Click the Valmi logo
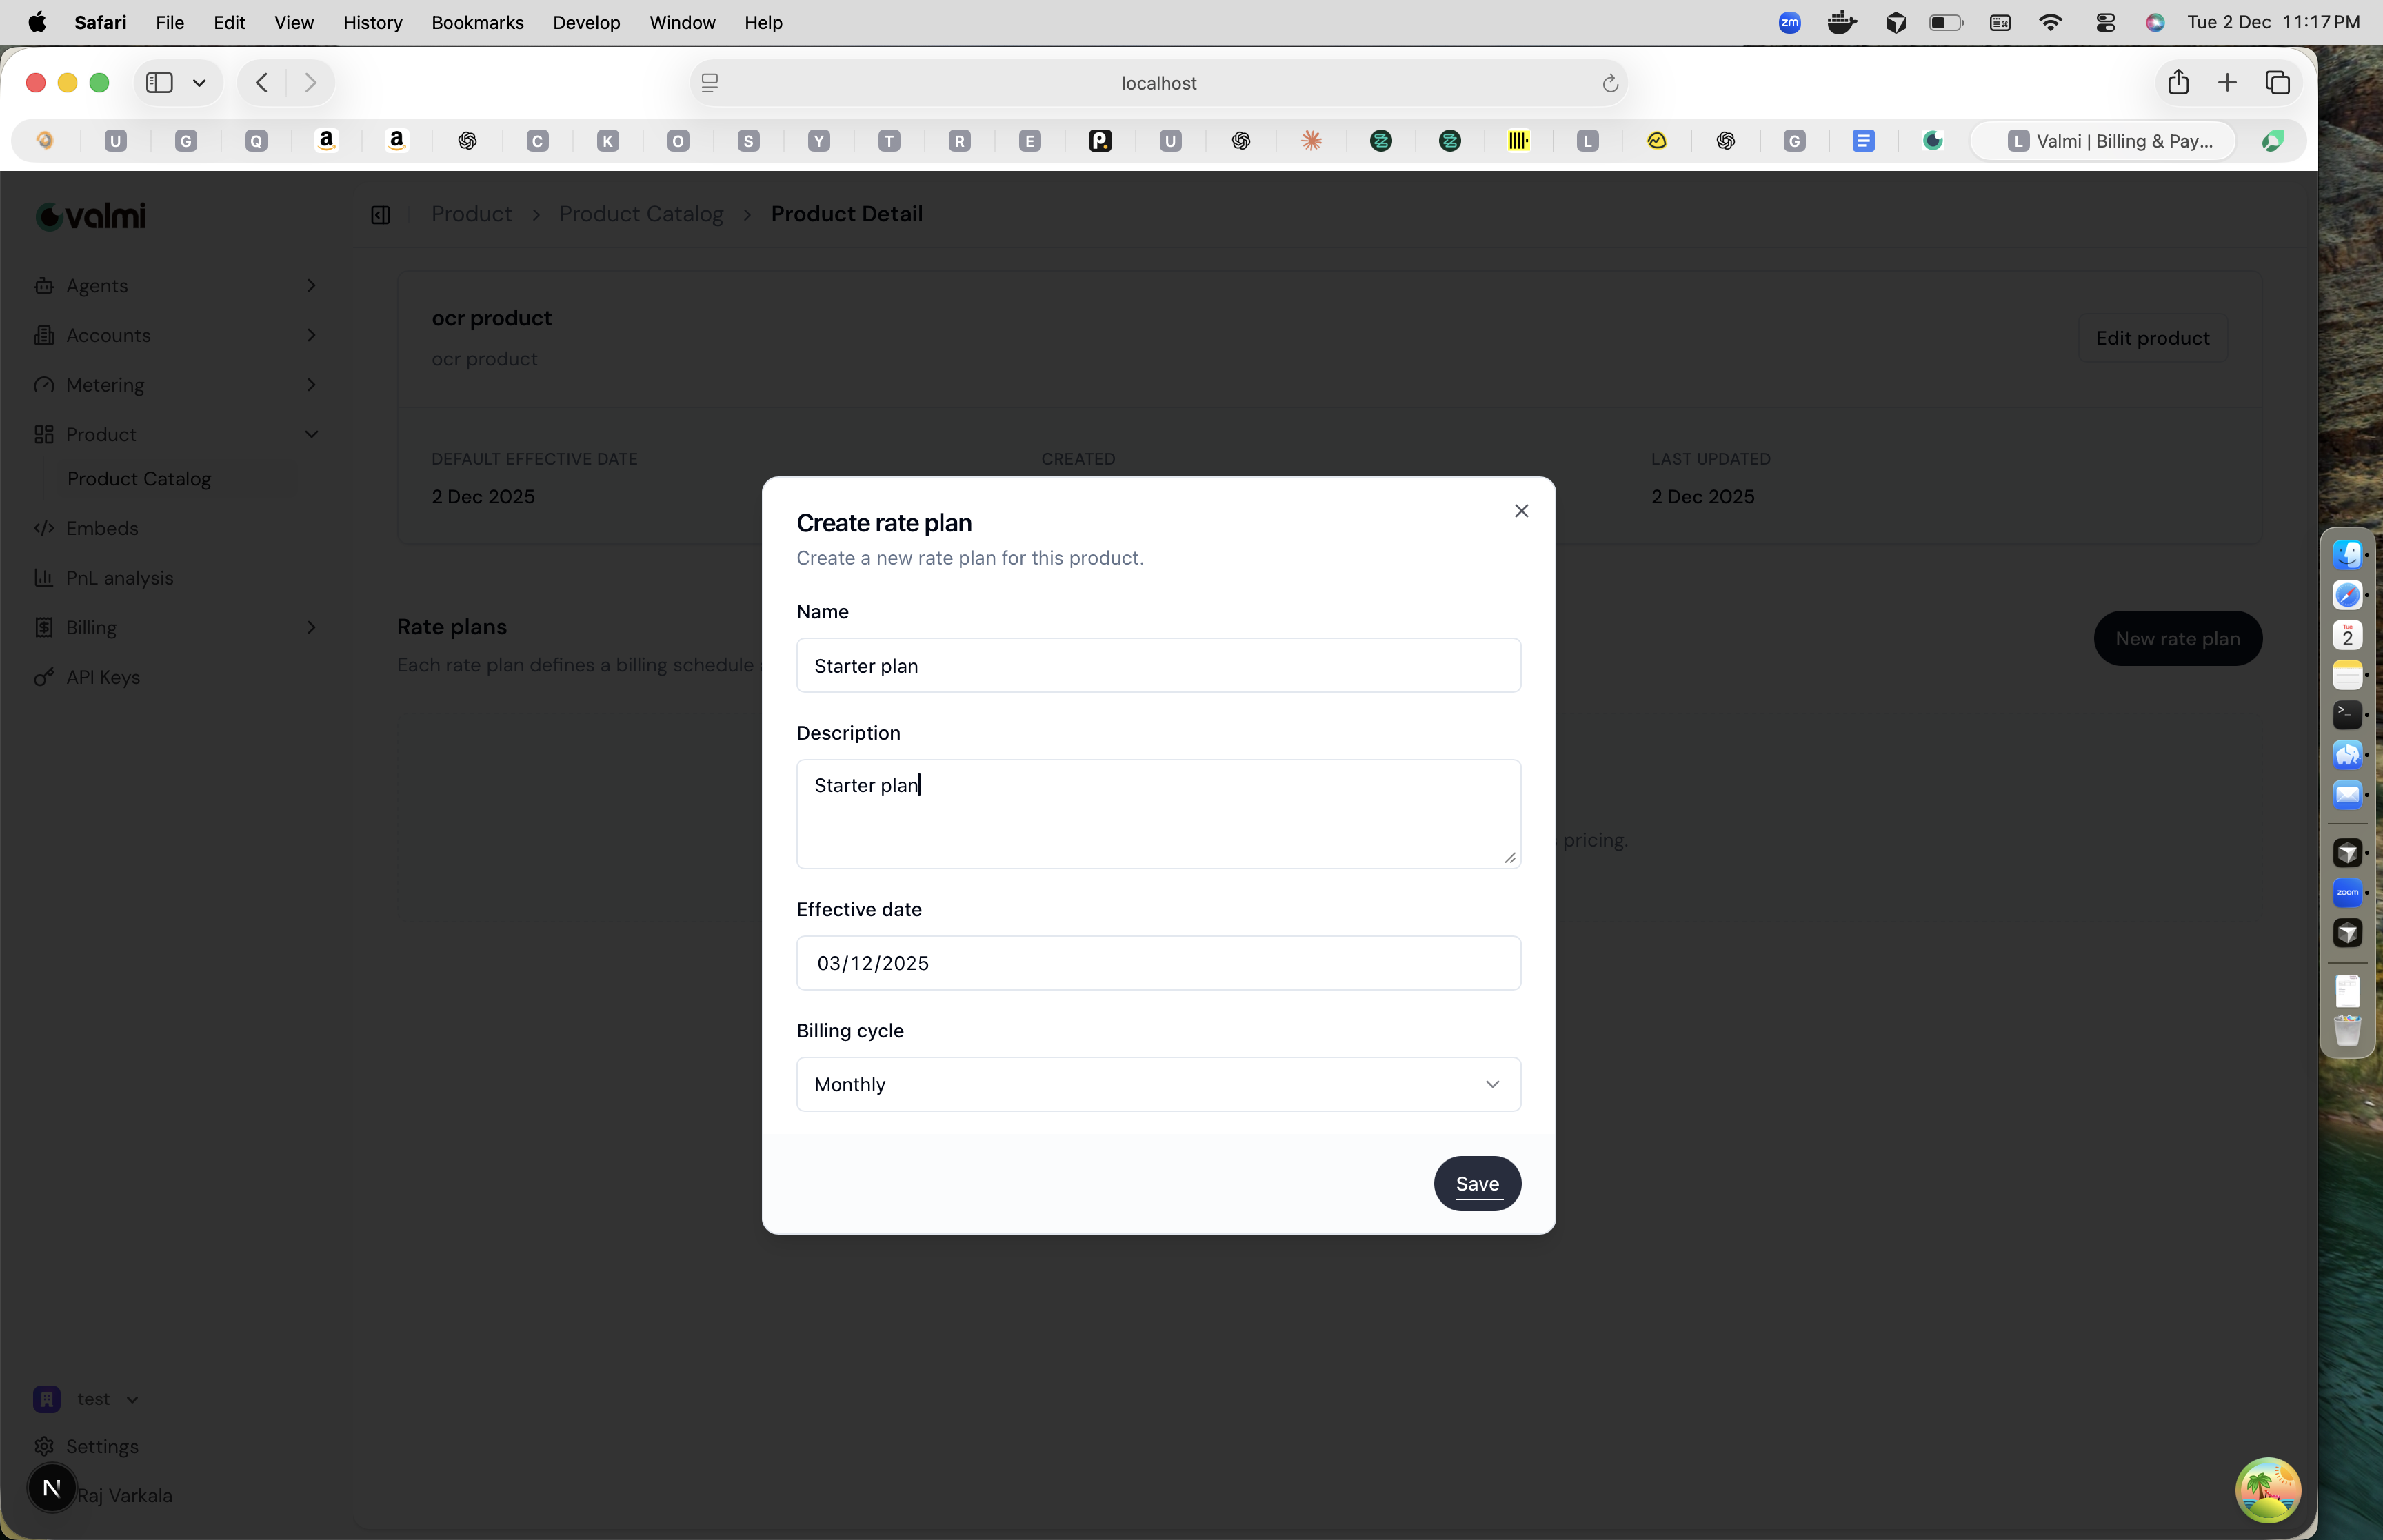The height and width of the screenshot is (1540, 2383). (89, 215)
